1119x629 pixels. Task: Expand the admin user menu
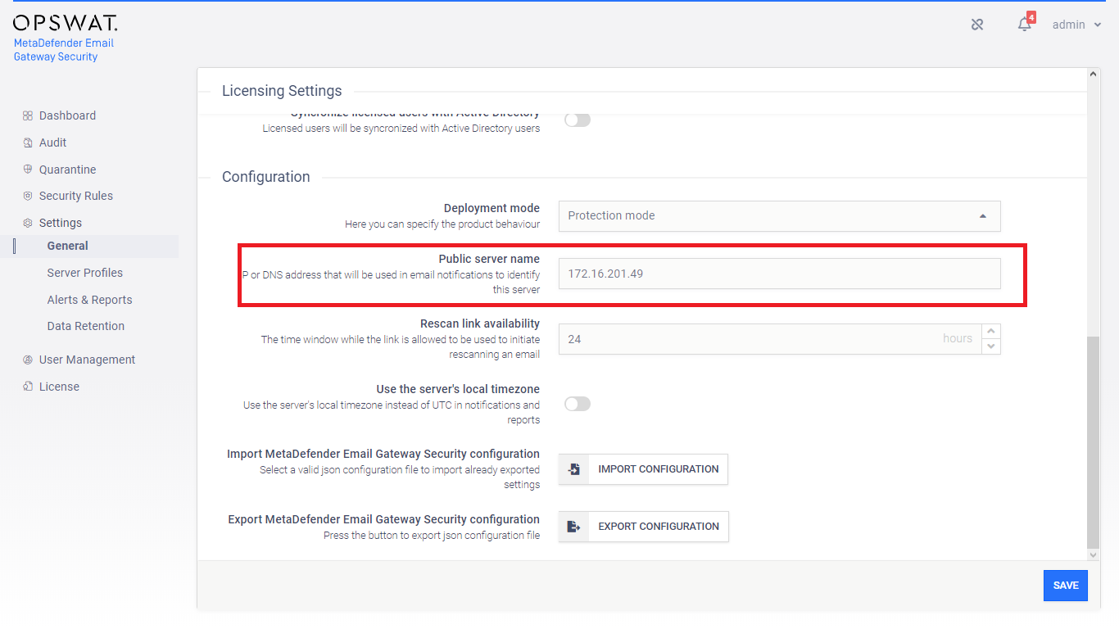1076,25
